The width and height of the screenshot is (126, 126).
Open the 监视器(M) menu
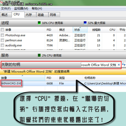[21, 9]
